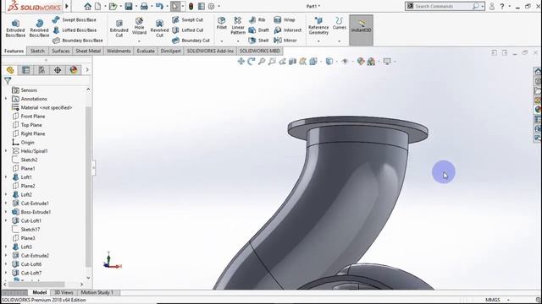
Task: Switch to the Evaluate tab
Action: click(x=146, y=51)
